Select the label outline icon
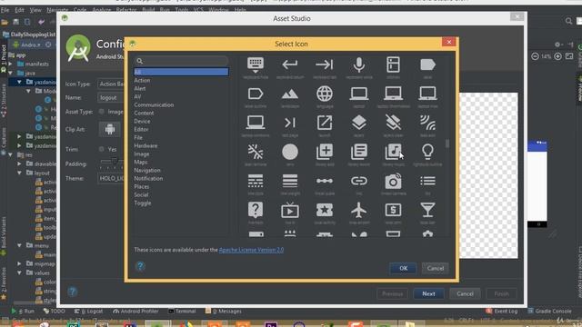Screen dimensions: 582x327 [256, 94]
